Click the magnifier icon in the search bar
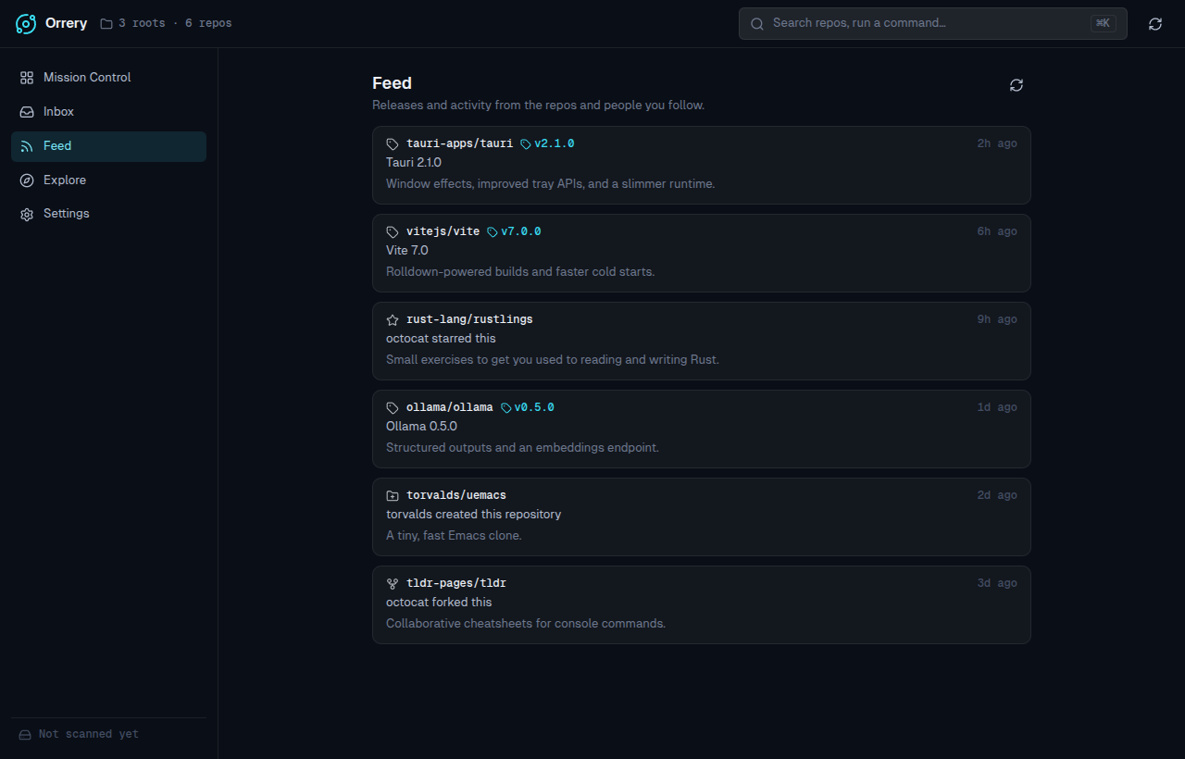Screen dimensions: 1185x759 757,24
